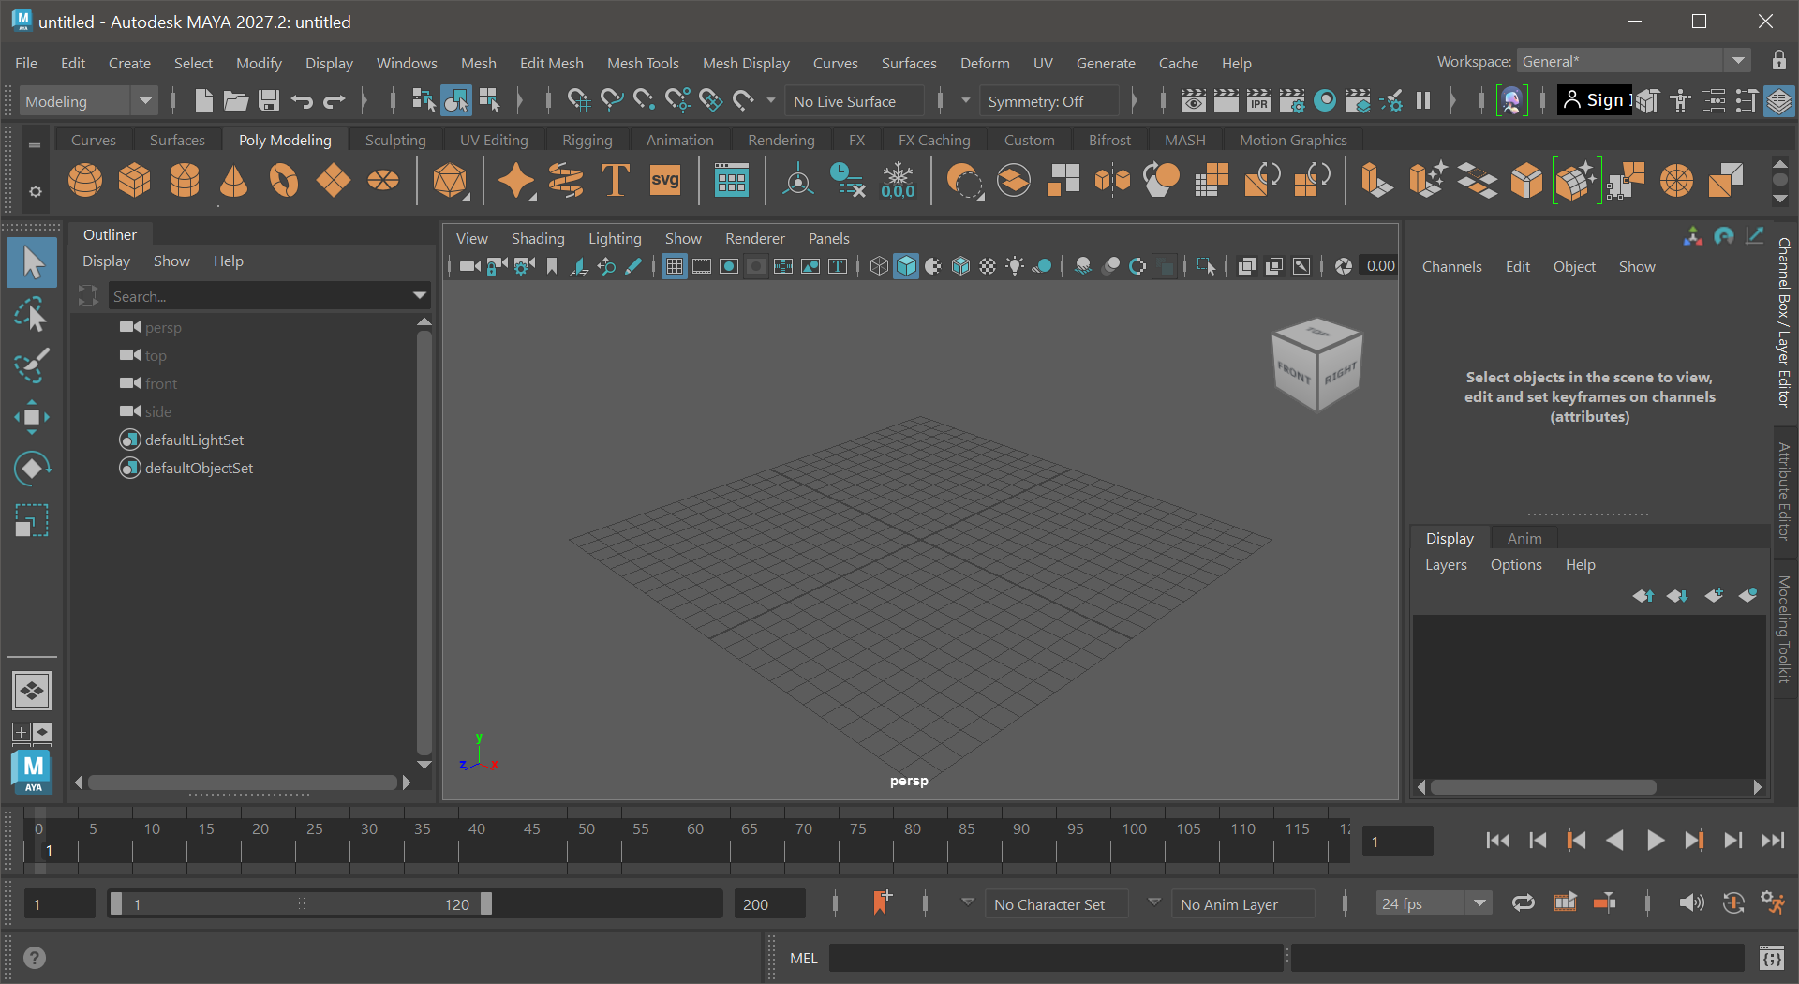Toggle the lock icon beside Workspace
The height and width of the screenshot is (984, 1799).
pos(1779,61)
